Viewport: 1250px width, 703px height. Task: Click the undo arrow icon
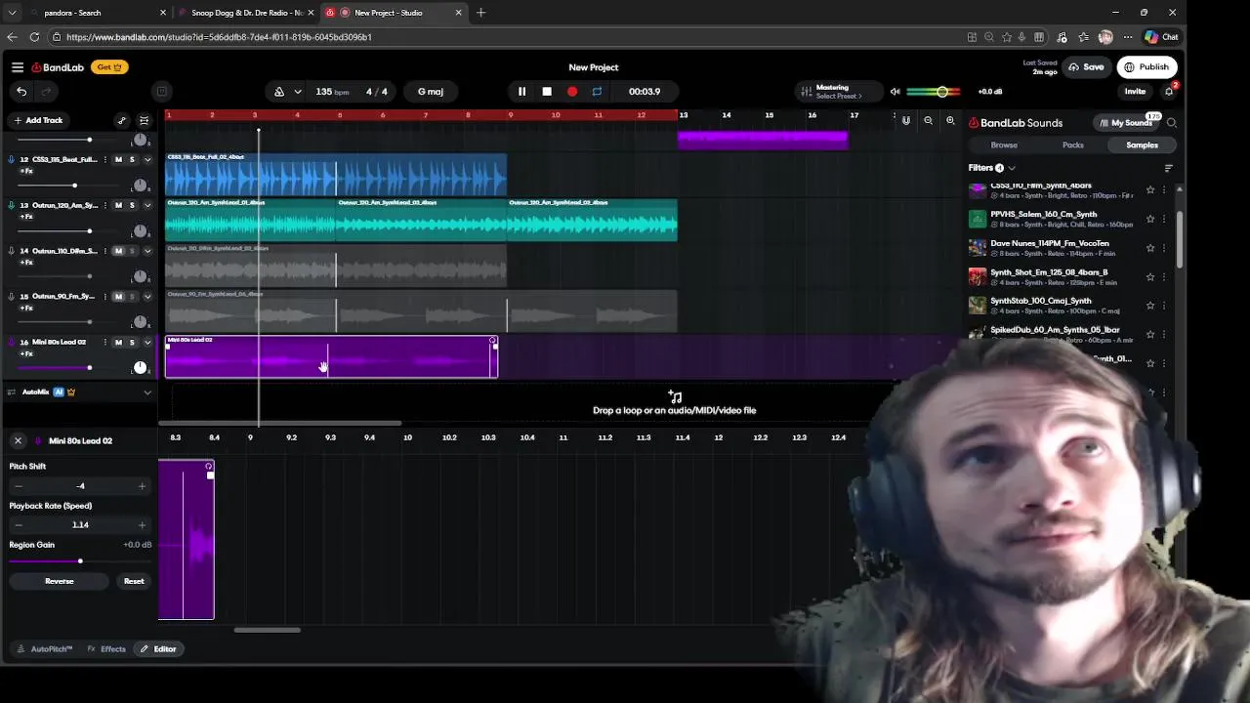[21, 92]
